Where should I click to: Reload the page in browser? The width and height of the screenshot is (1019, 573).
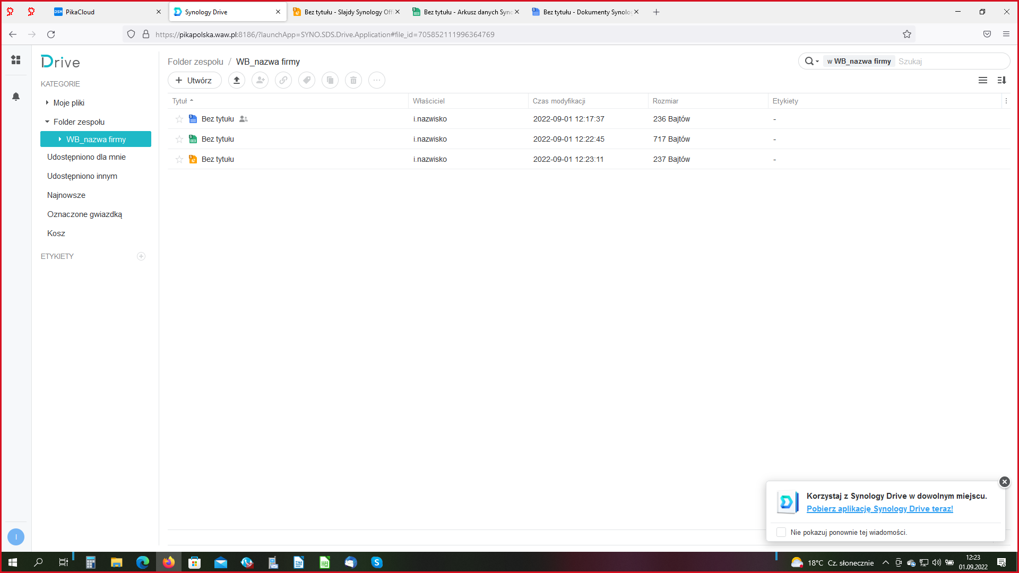coord(51,34)
